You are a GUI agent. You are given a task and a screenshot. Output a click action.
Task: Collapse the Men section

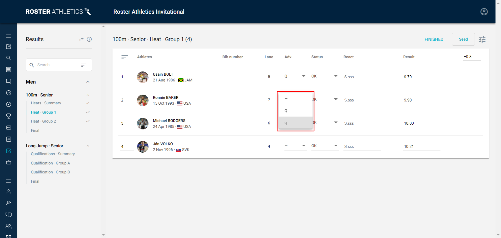(x=88, y=82)
